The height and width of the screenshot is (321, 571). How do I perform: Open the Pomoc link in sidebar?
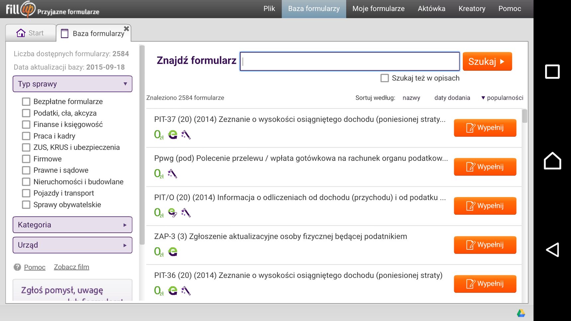pyautogui.click(x=35, y=267)
